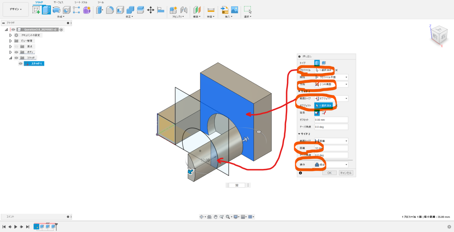
Task: Select the Create Form tool icon
Action: (x=87, y=10)
